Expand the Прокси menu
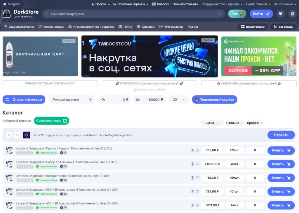 coord(100,4)
